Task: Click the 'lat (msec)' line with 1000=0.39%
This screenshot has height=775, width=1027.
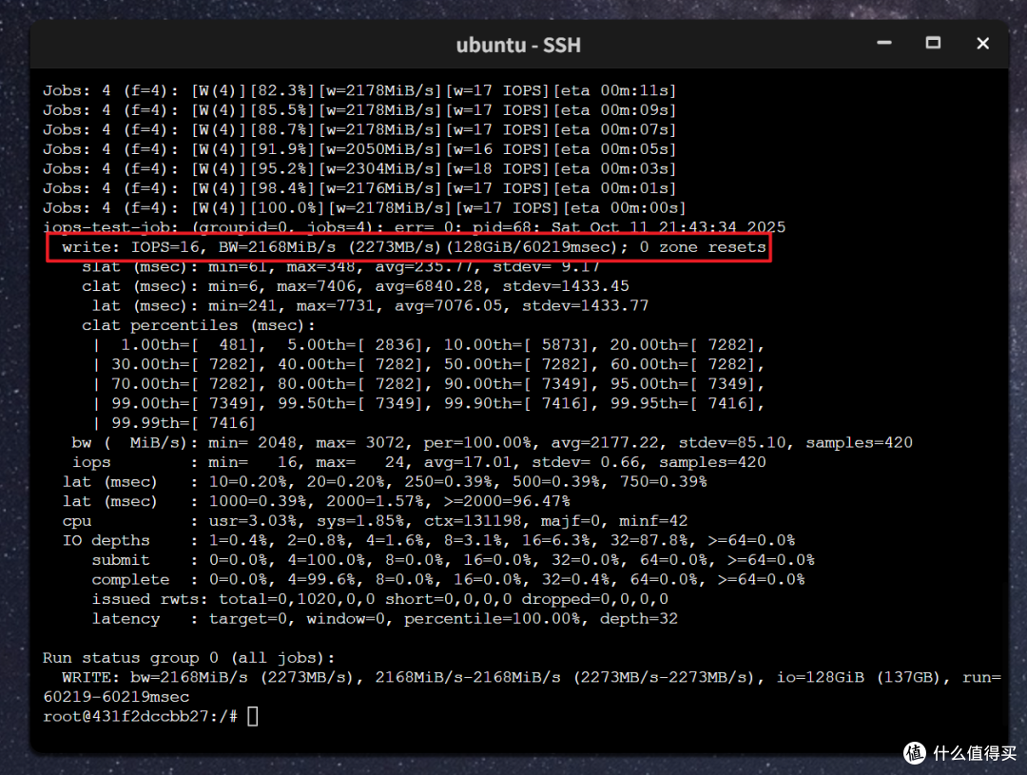Action: tap(317, 502)
